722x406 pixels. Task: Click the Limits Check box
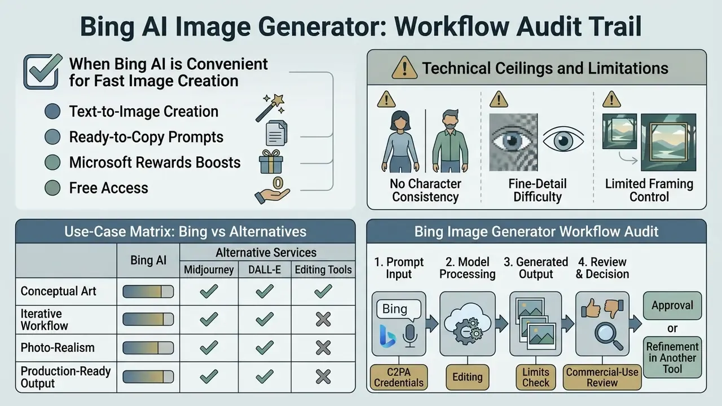point(535,377)
